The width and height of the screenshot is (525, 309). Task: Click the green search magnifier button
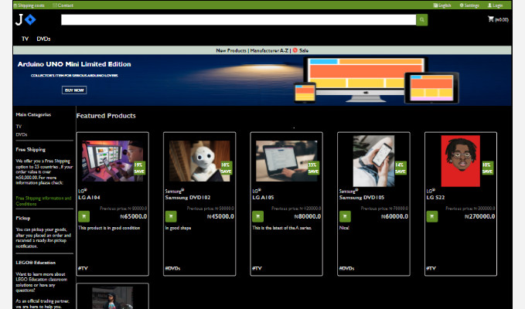(x=422, y=20)
